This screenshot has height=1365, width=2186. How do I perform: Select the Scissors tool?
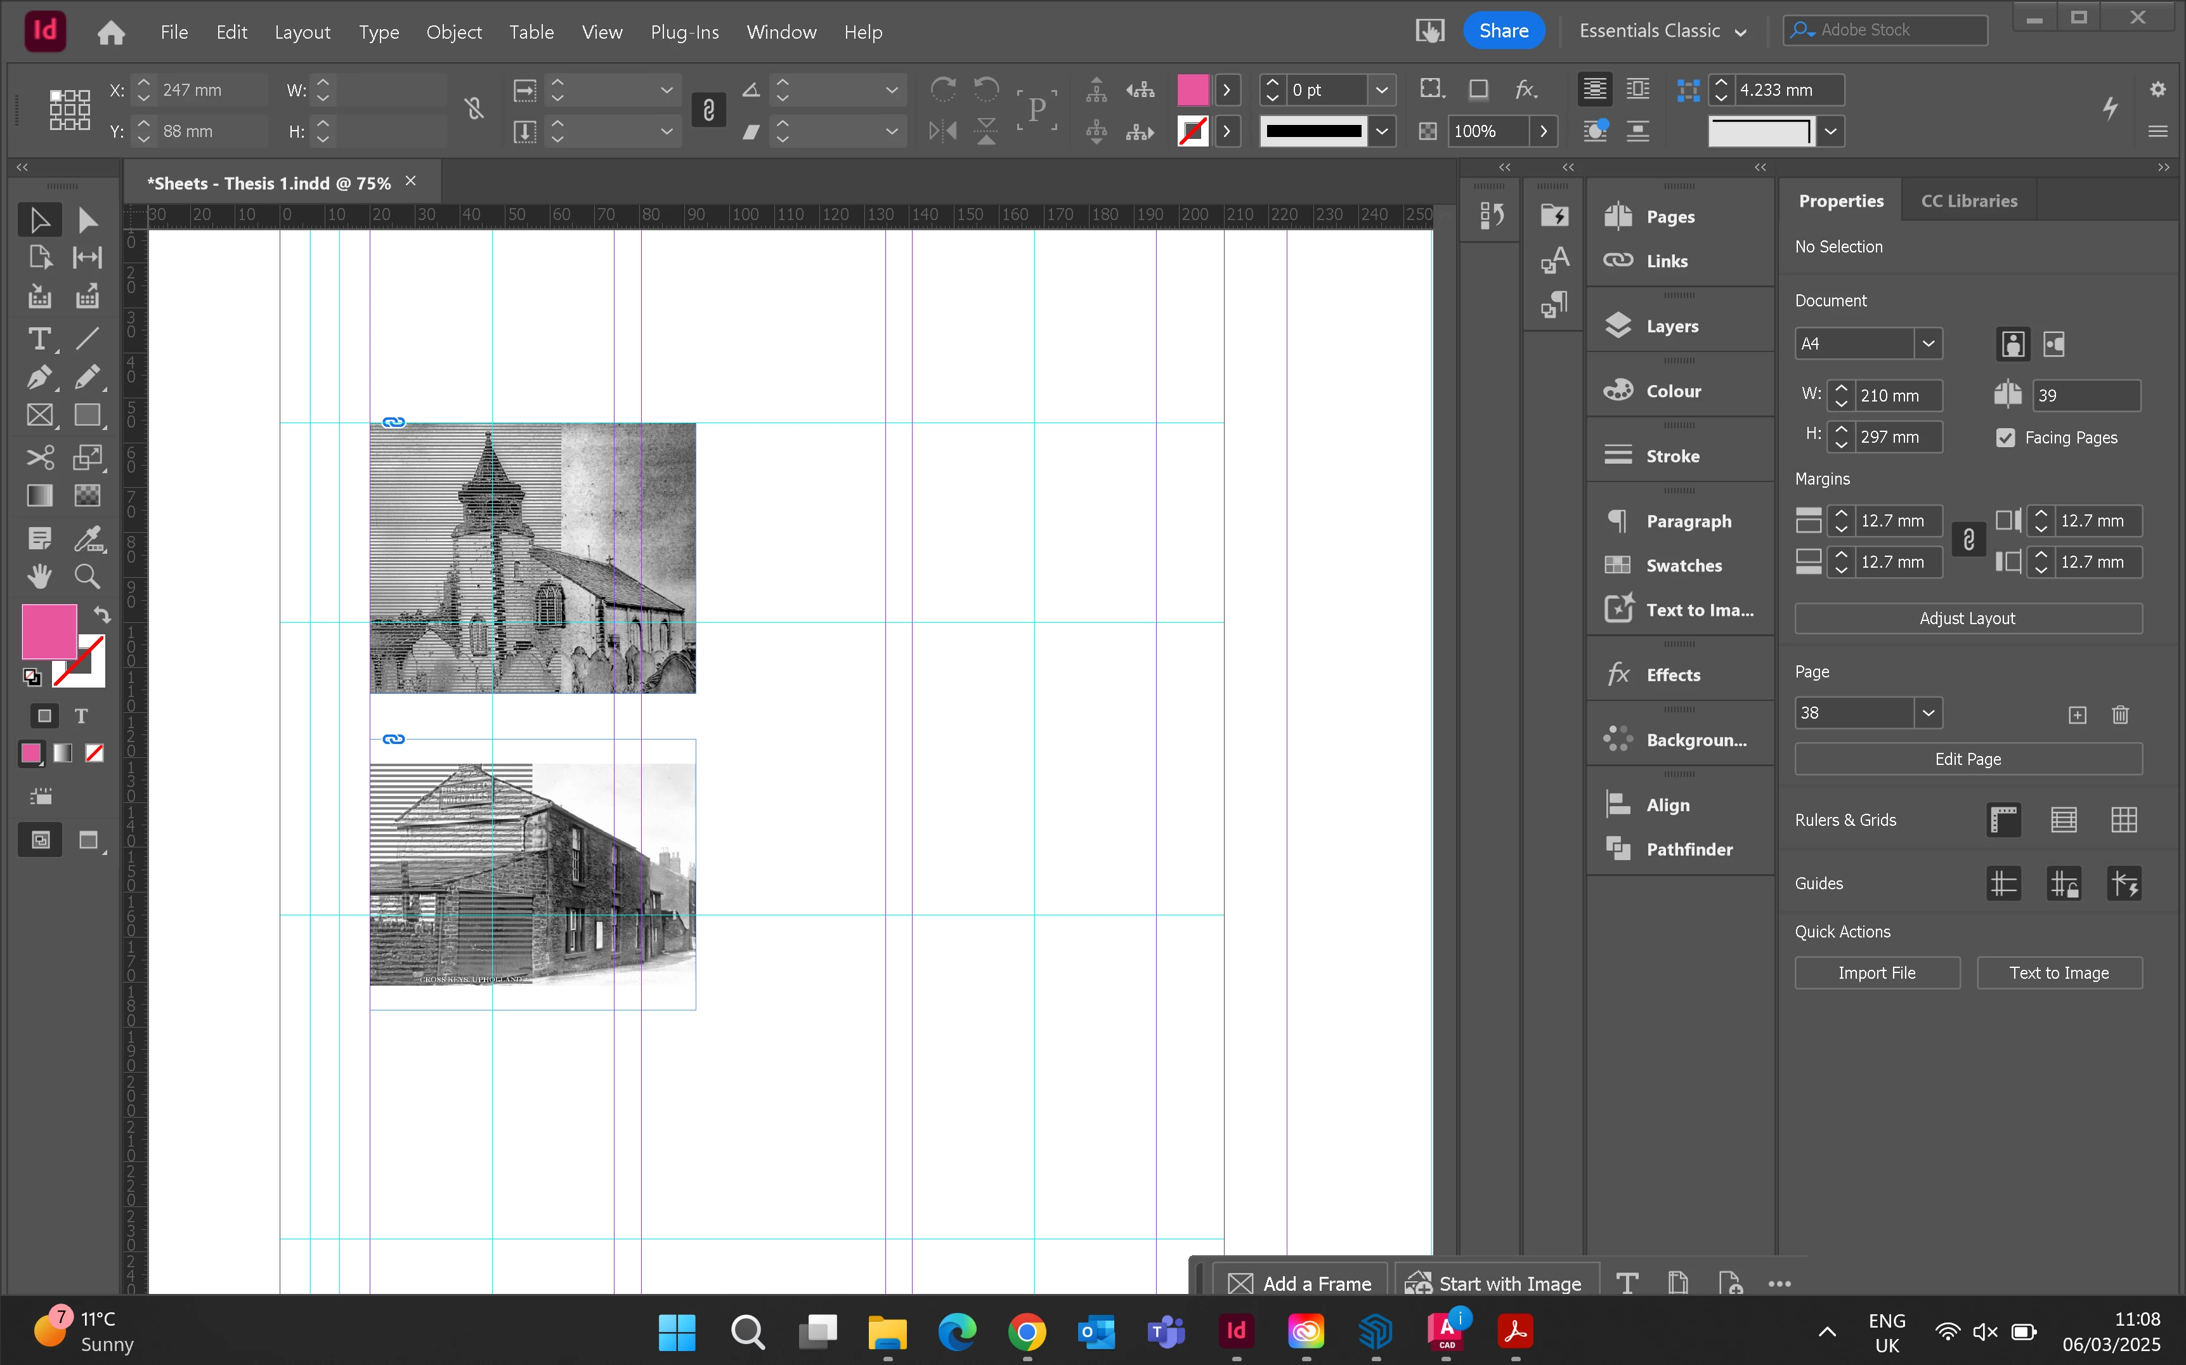coord(39,457)
